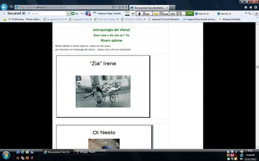The image size is (259, 161).
Task: Click the Facebook icon in Secured-IE toolbar
Action: 88,14
